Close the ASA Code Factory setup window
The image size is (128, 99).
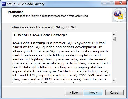pos(121,3)
